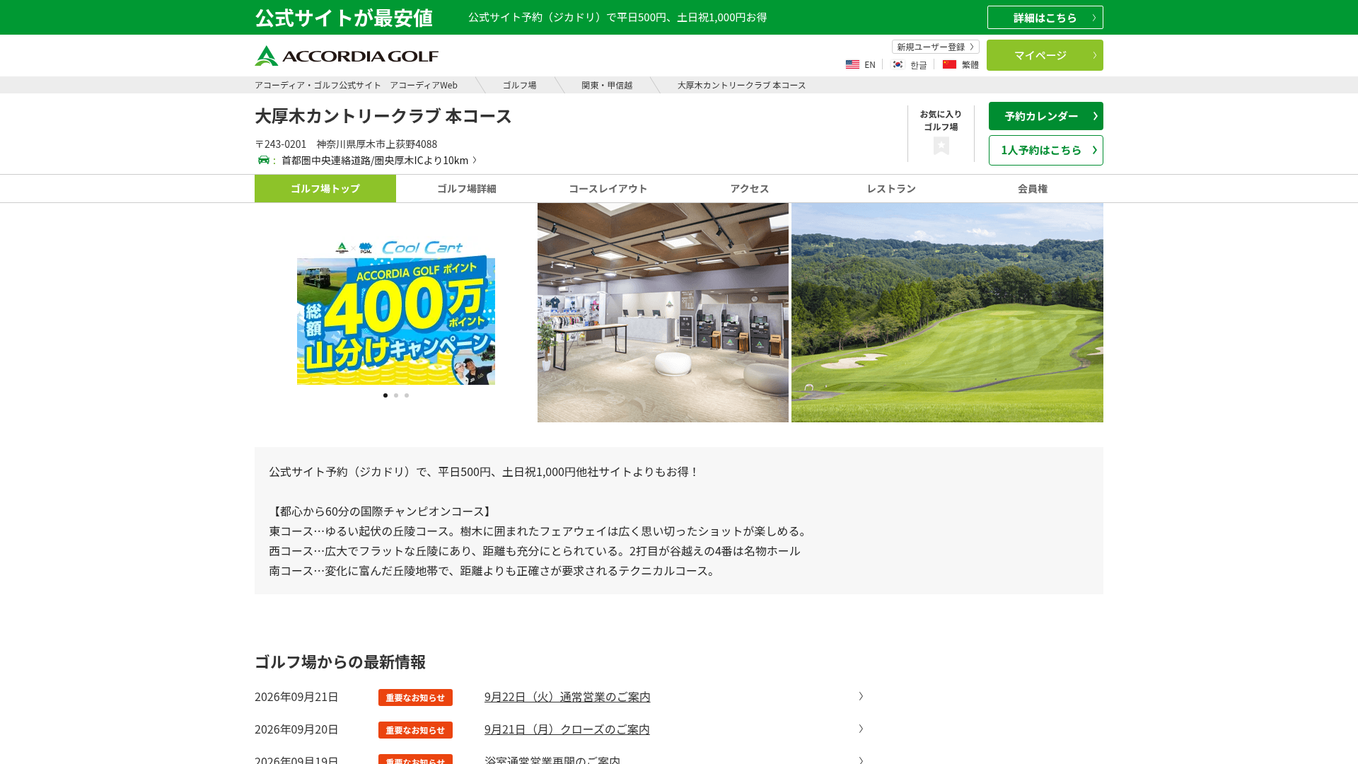Select the second carousel dot indicator
This screenshot has height=764, width=1358.
(x=396, y=395)
